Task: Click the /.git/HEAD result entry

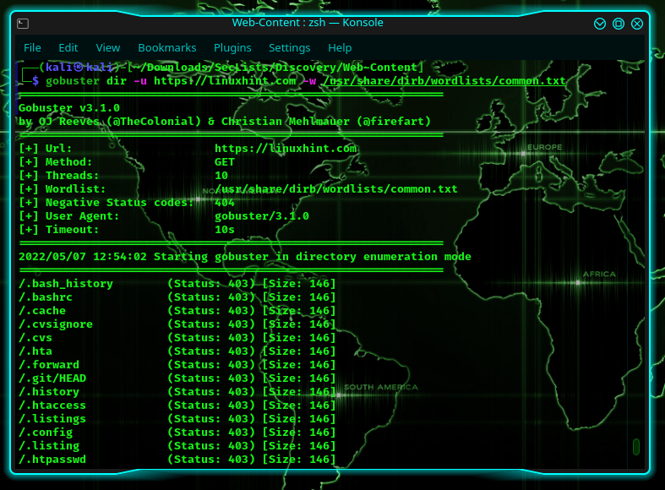Action: [x=52, y=378]
